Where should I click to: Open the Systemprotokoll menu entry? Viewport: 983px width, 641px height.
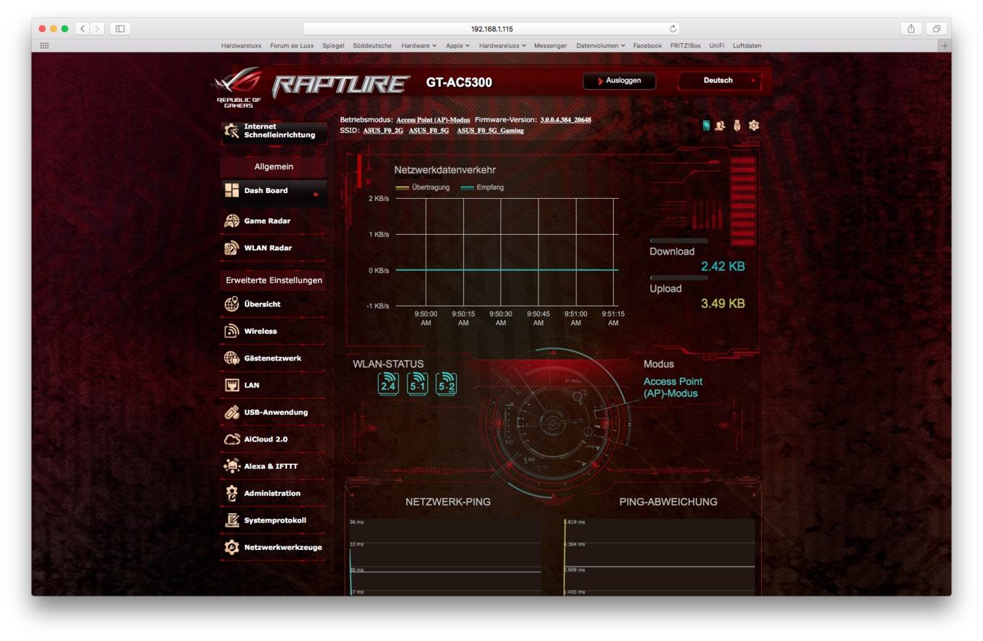(x=274, y=520)
